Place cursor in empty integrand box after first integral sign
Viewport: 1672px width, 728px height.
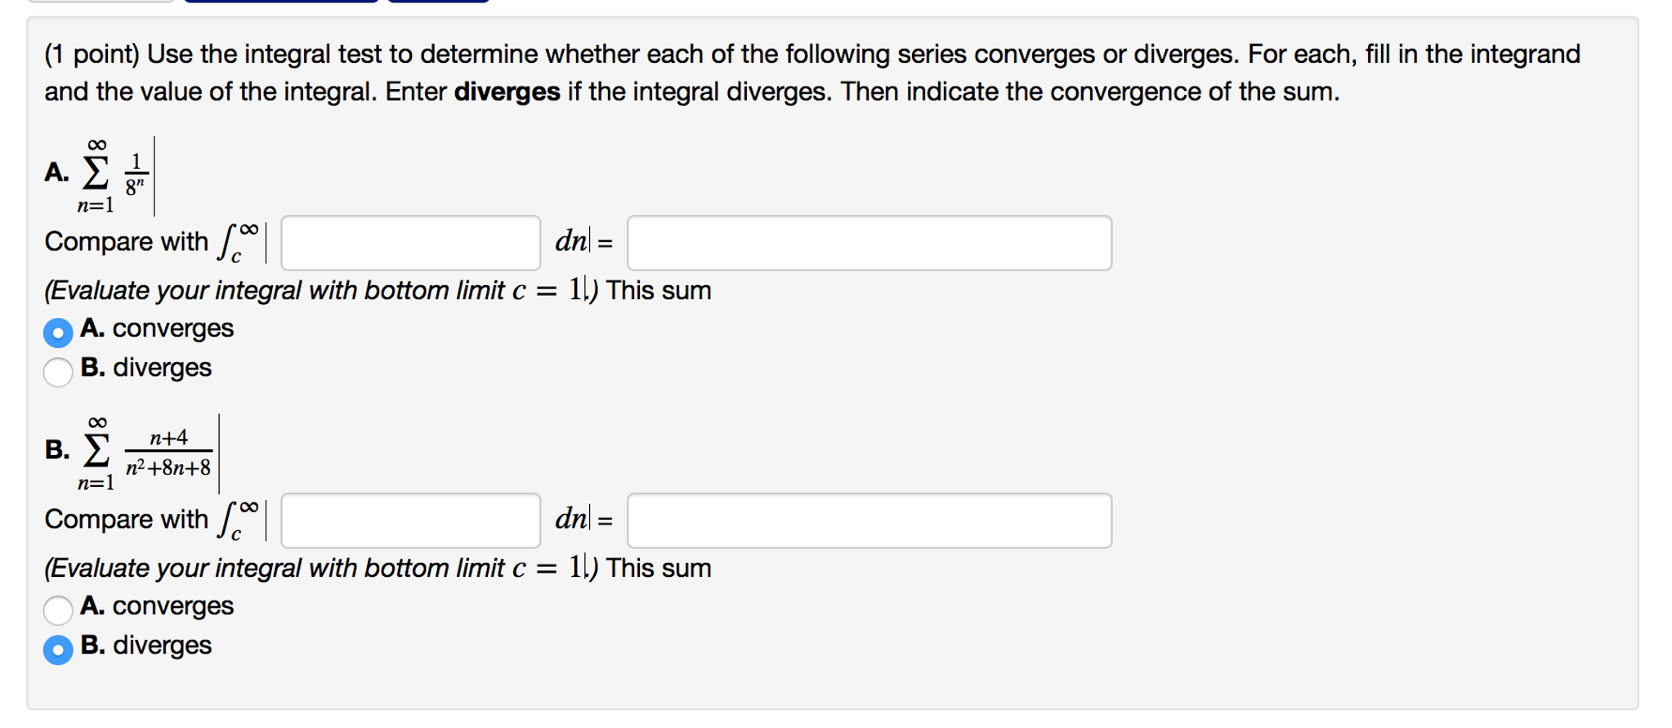[x=409, y=243]
